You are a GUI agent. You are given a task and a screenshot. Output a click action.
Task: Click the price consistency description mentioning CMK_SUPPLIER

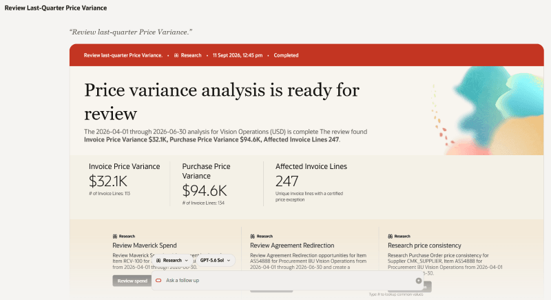point(445,264)
